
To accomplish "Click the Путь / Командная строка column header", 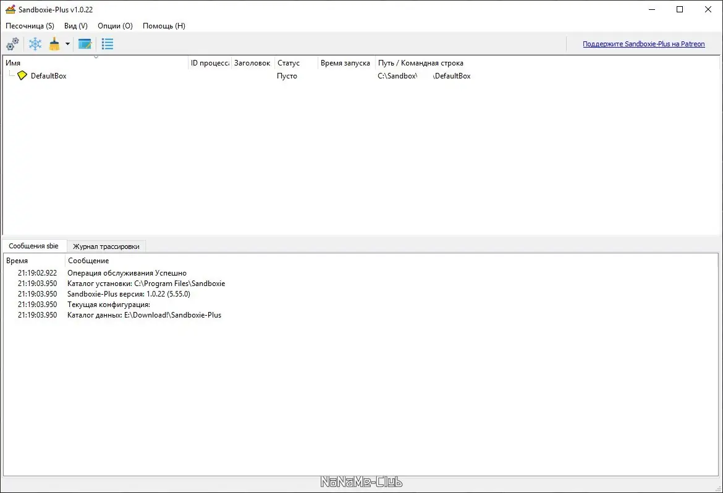I will [x=421, y=63].
